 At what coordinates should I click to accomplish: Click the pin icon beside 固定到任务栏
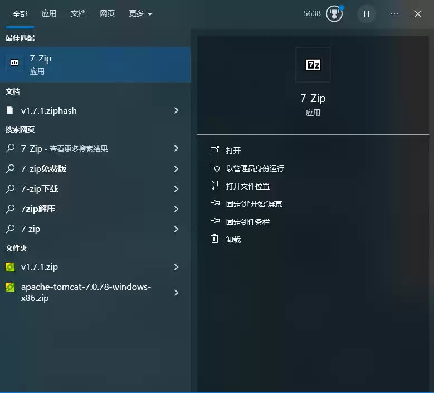(x=215, y=221)
